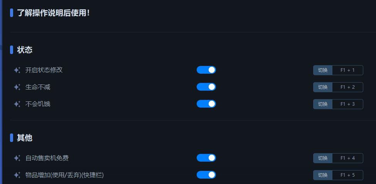
Task: Switch off 自动售卖机免费 toggle
Action: click(x=206, y=158)
